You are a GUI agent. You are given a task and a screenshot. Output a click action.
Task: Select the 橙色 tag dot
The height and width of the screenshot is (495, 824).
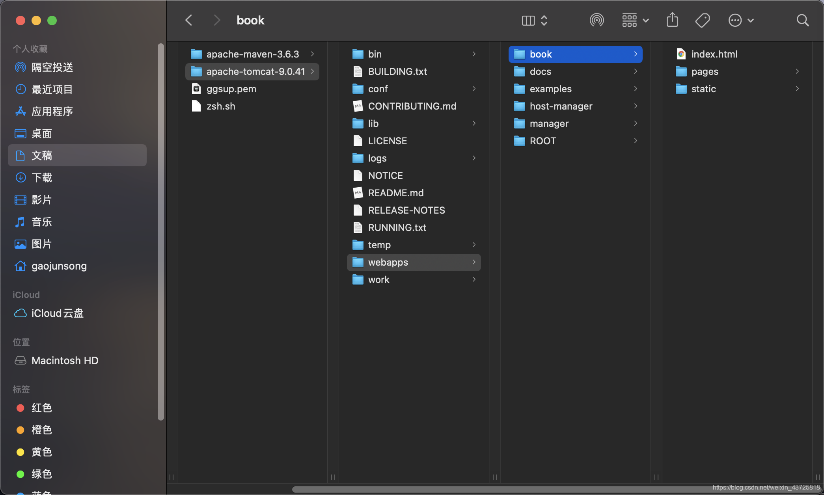pos(21,430)
